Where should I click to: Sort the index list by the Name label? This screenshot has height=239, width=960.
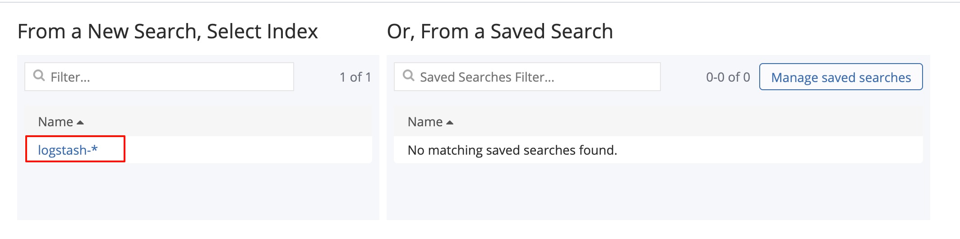55,122
